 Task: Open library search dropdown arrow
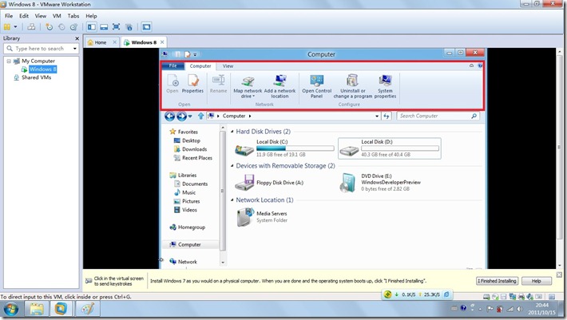tap(75, 49)
